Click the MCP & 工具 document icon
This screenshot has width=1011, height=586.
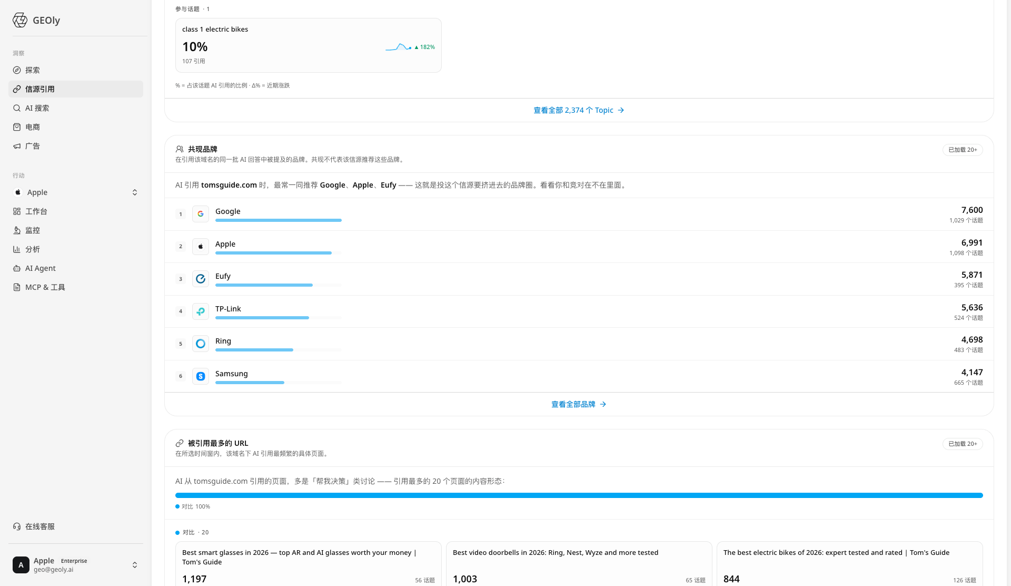(17, 287)
